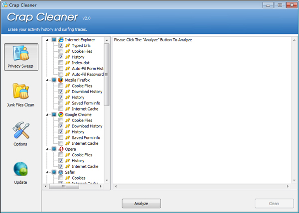Open the Privacy Sweep section
299x213 pixels.
point(21,57)
